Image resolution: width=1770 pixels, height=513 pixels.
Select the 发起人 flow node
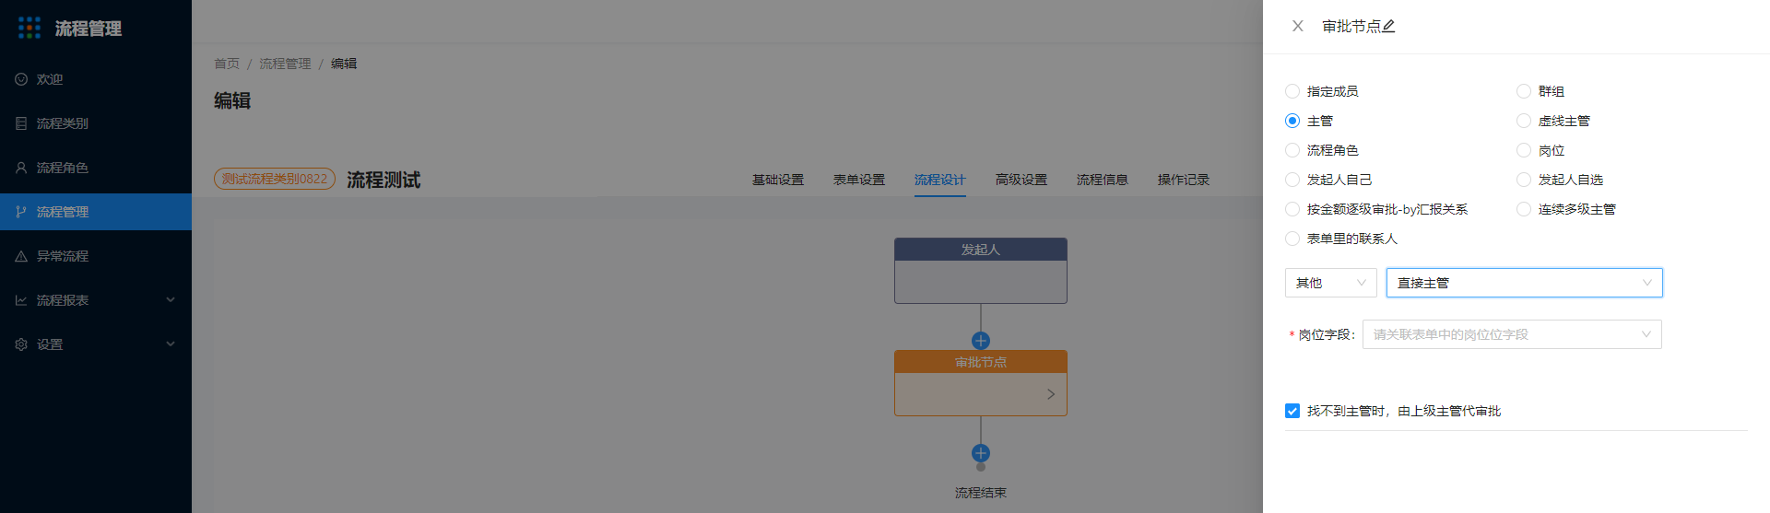[x=981, y=271]
